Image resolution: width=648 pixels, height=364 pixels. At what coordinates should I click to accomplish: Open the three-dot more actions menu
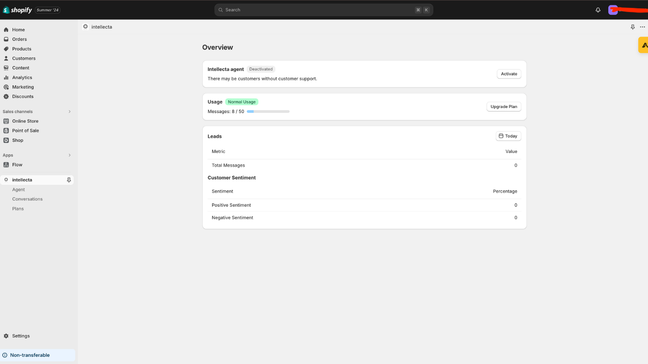[642, 27]
